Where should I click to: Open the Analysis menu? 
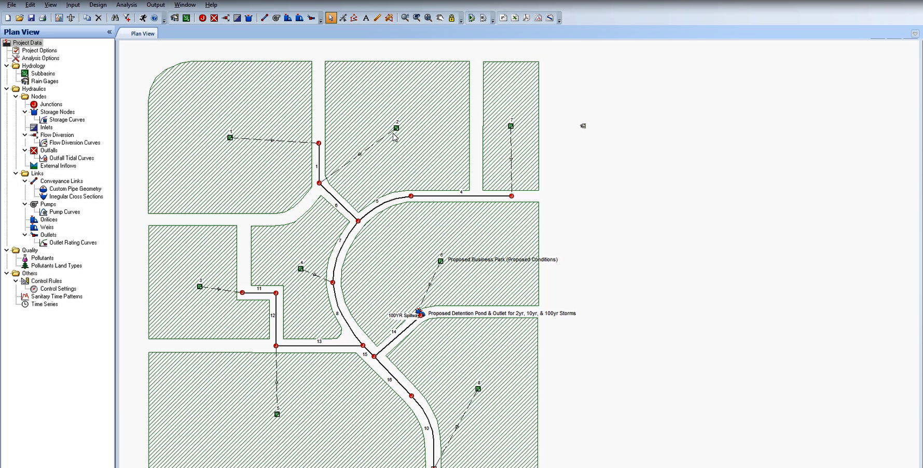(127, 5)
